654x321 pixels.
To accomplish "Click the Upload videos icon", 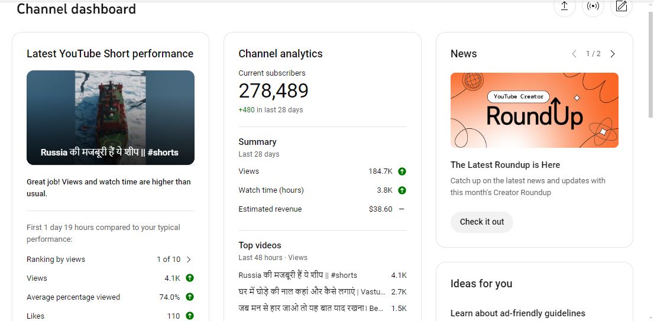I will (x=564, y=6).
